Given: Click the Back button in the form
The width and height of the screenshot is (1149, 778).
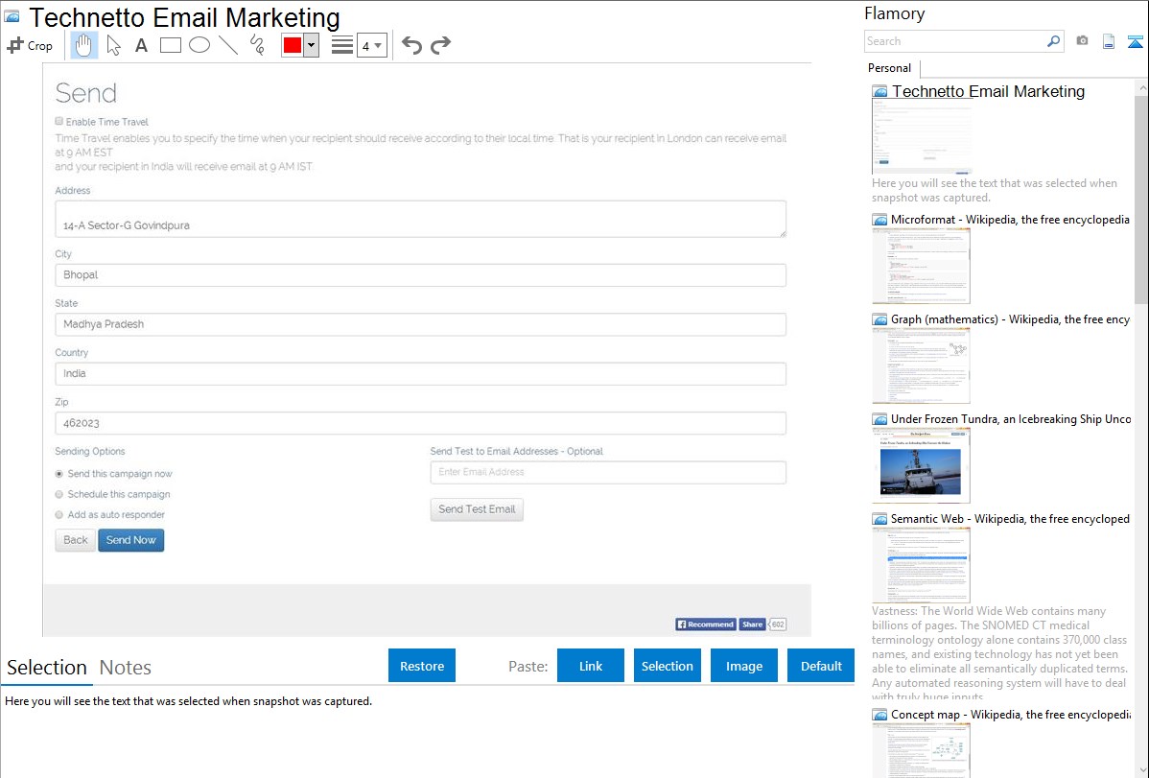Looking at the screenshot, I should [76, 540].
